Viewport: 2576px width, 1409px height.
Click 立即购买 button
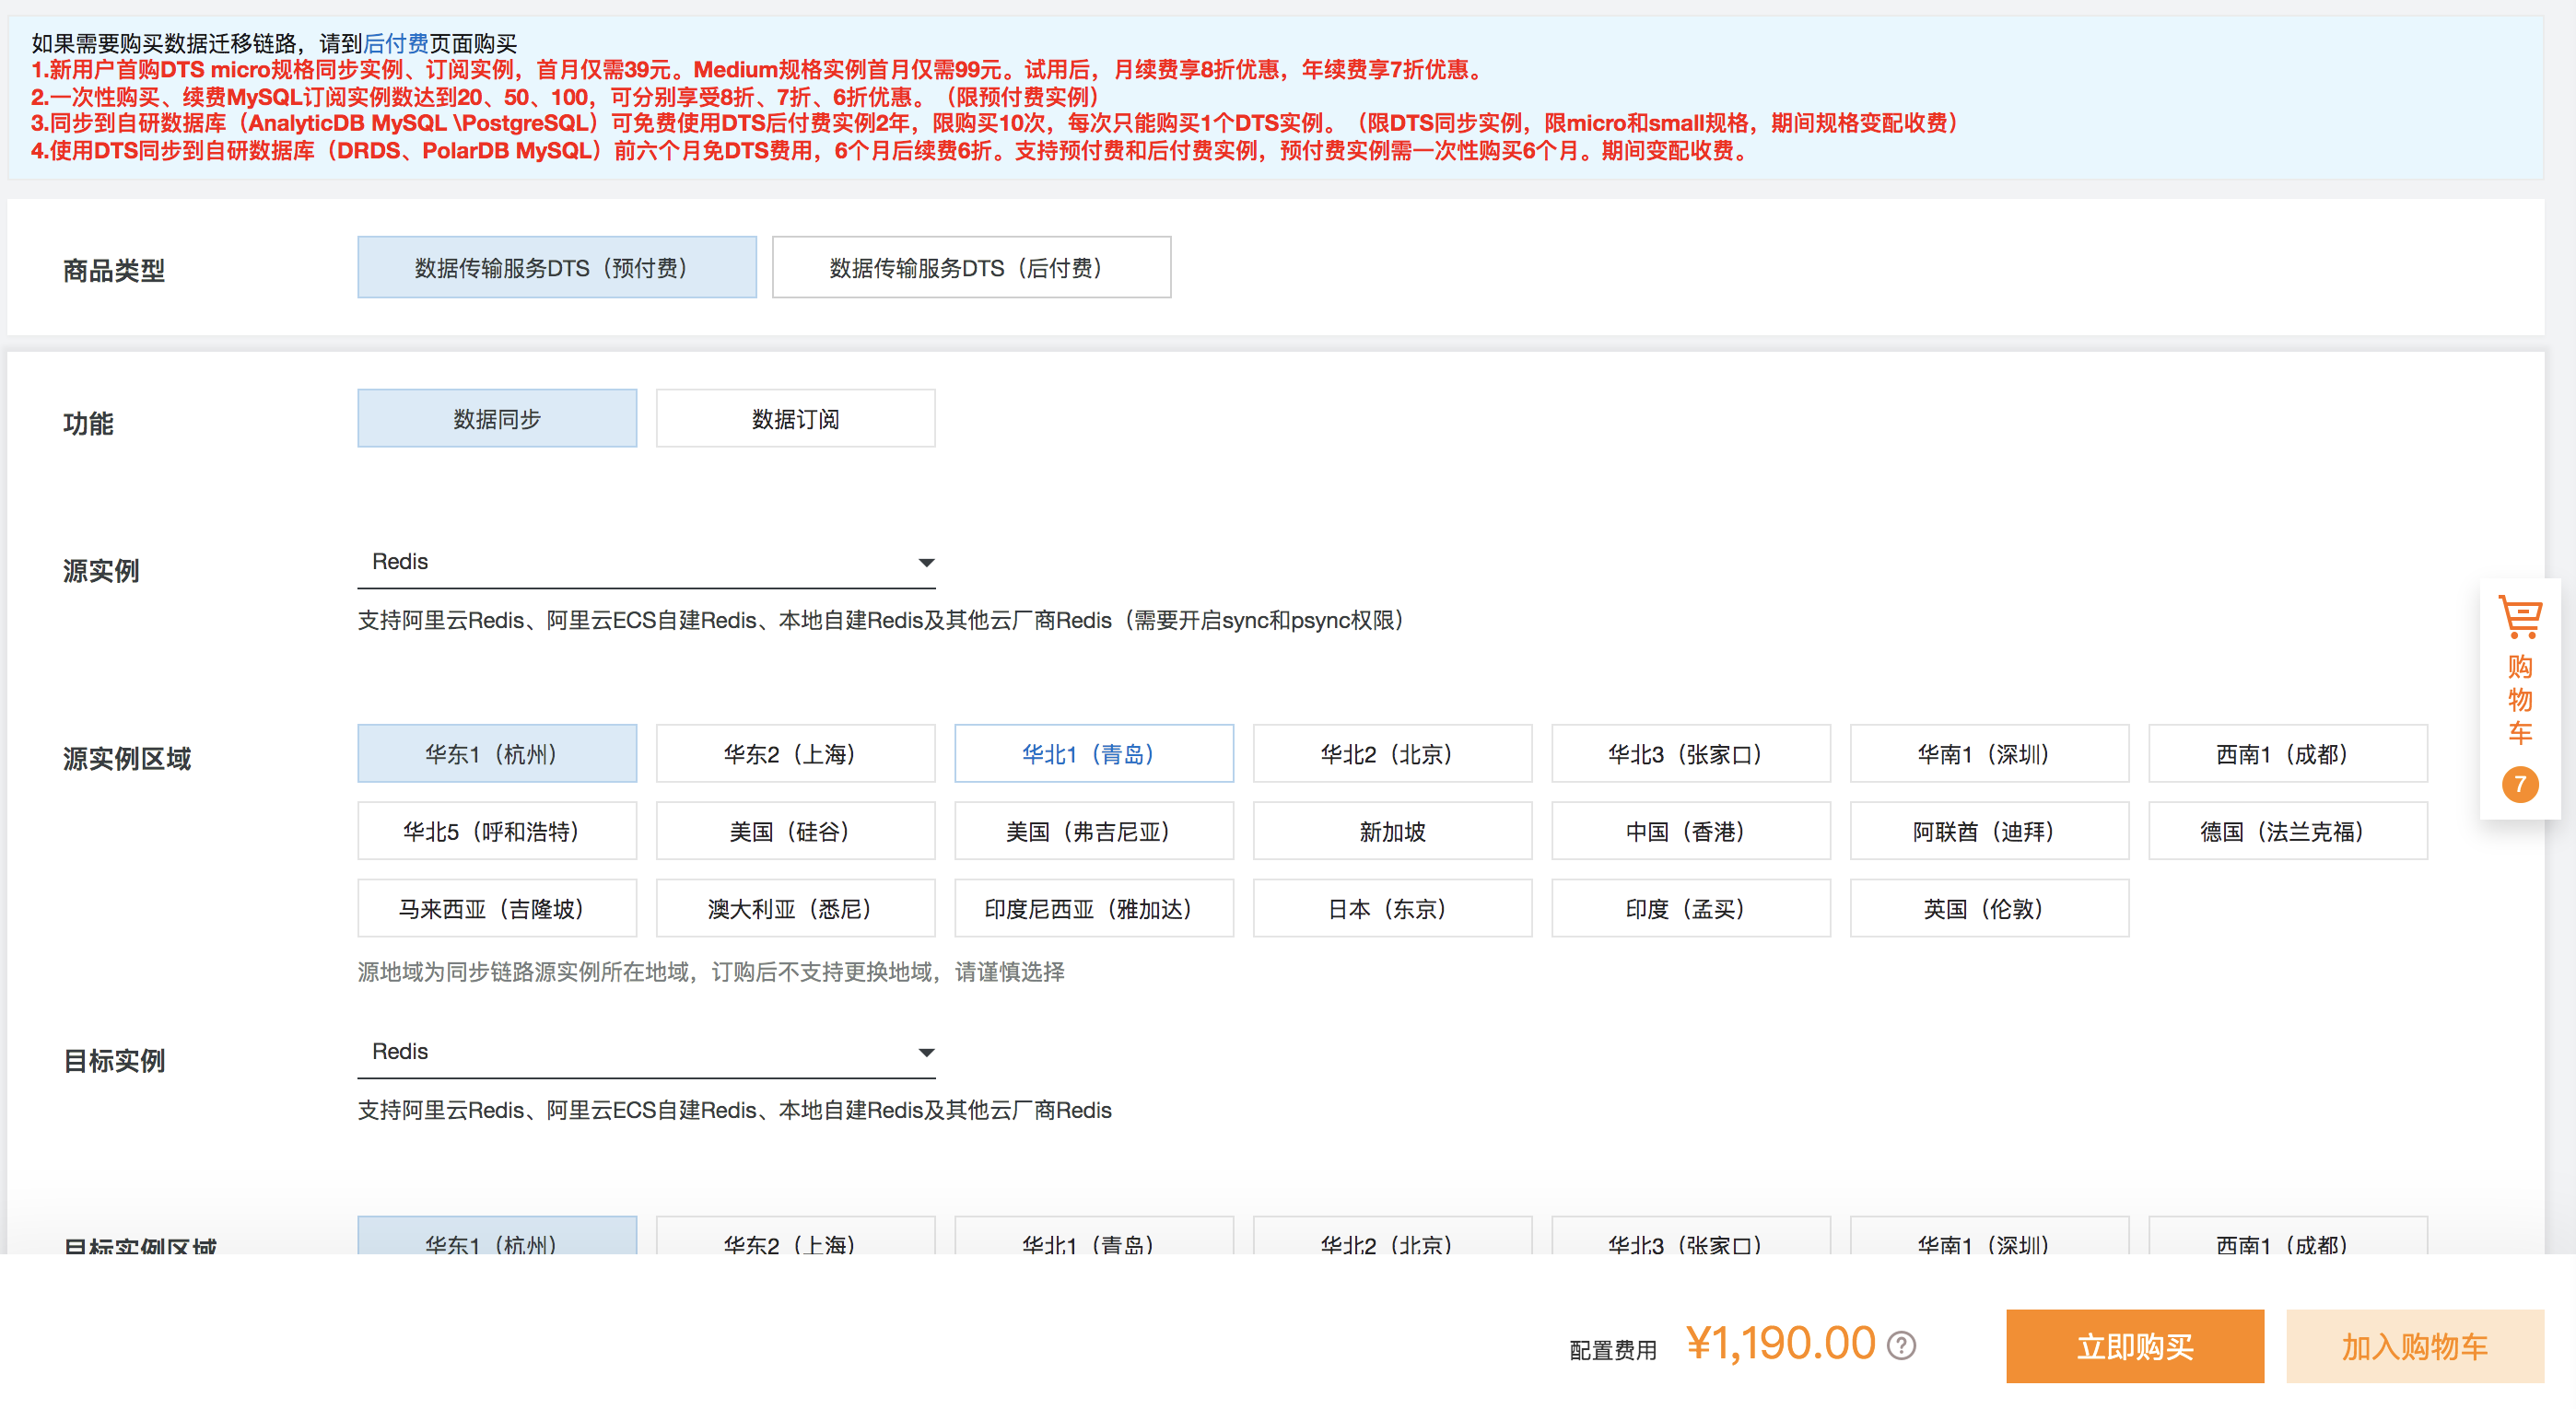point(2134,1346)
